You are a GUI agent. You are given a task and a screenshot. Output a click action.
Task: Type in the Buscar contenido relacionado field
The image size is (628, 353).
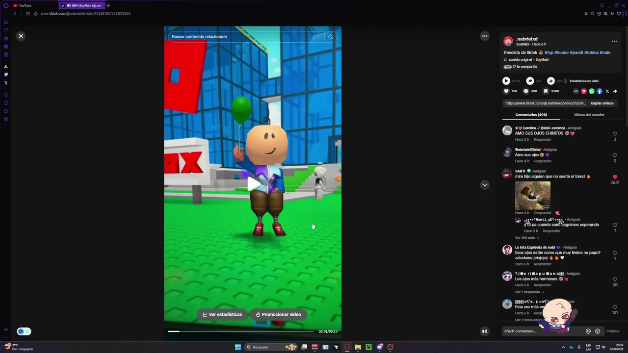pos(246,37)
